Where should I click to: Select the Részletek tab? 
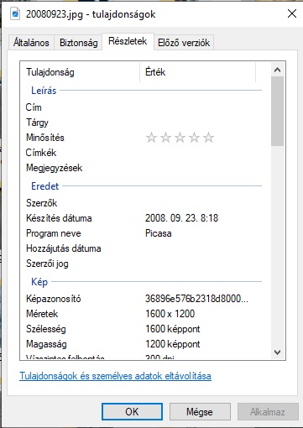[x=128, y=41]
